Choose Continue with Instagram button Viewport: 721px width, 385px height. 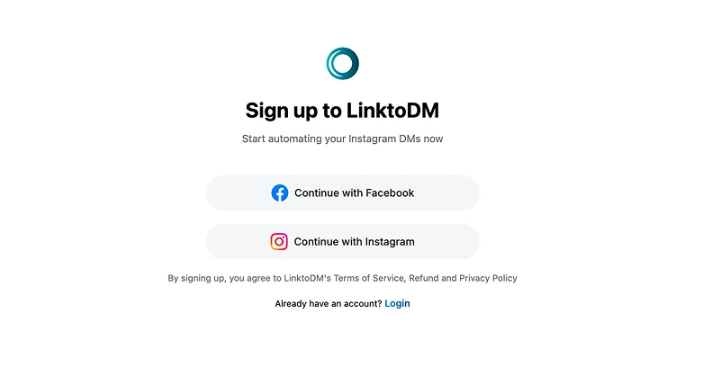(343, 242)
